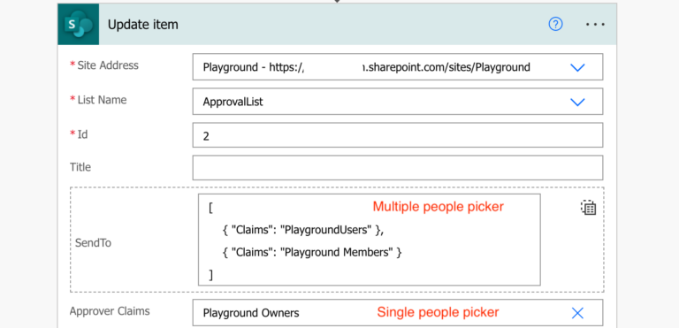This screenshot has height=328, width=679.
Task: Open the three-dot more options menu
Action: [x=595, y=25]
